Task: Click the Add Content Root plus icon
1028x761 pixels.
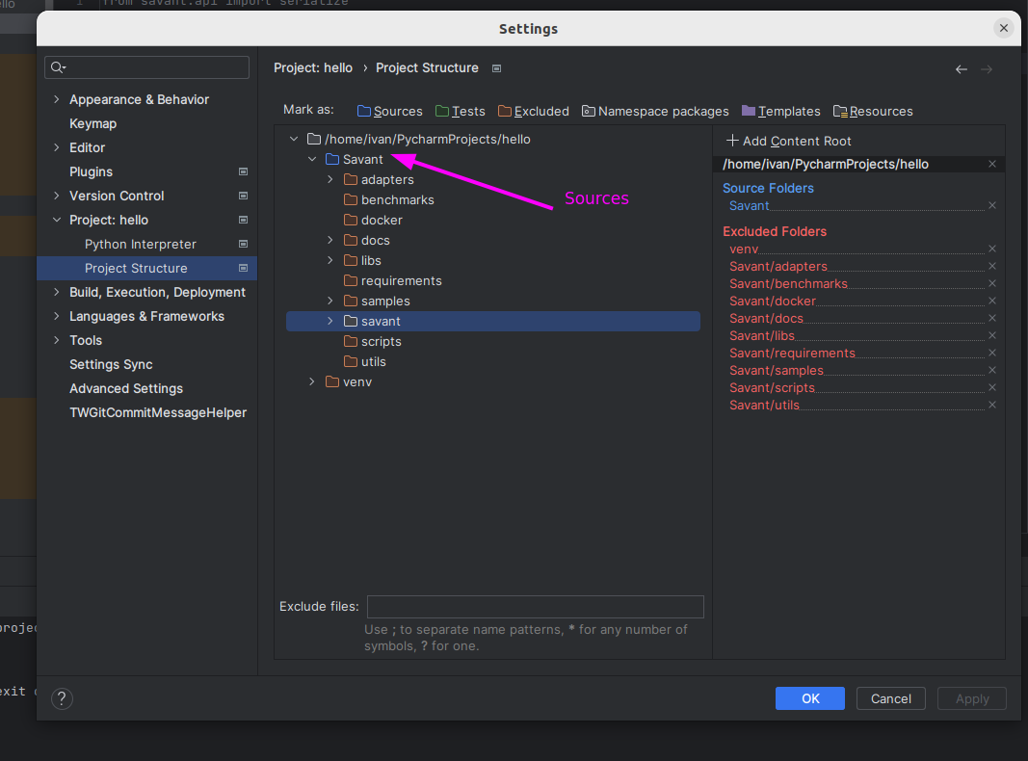Action: [x=732, y=141]
